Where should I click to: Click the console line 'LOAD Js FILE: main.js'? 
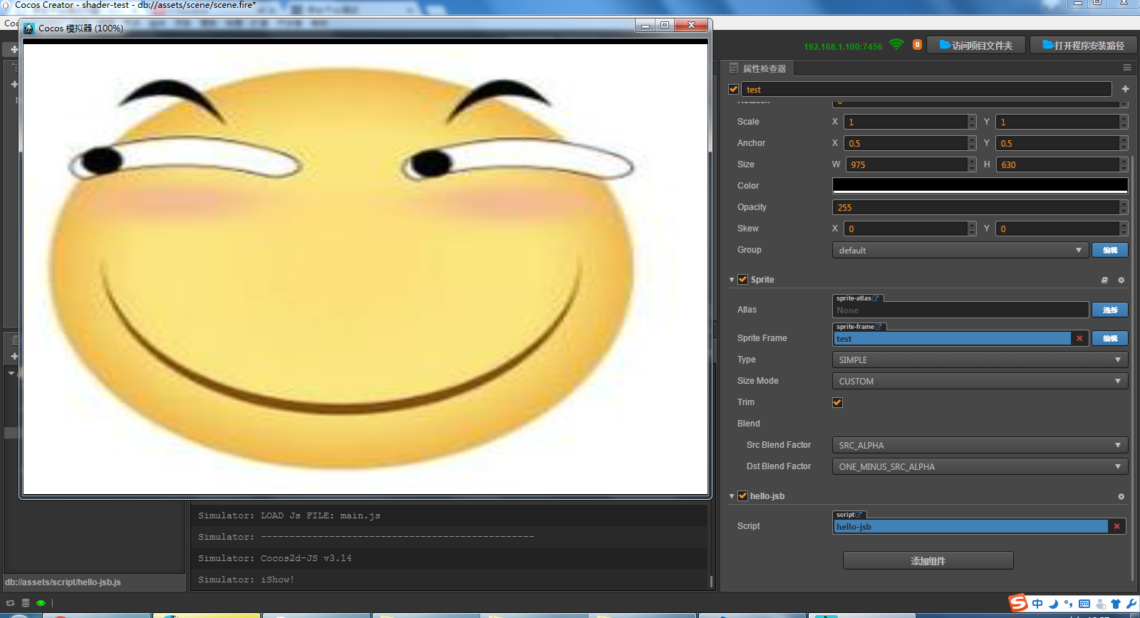(x=321, y=515)
